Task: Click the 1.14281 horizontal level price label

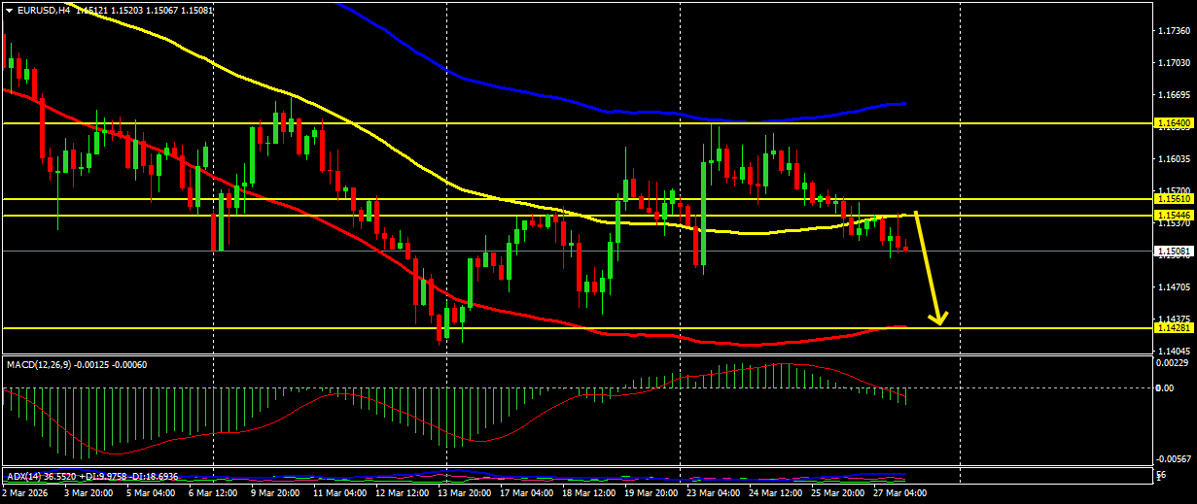Action: point(1173,328)
